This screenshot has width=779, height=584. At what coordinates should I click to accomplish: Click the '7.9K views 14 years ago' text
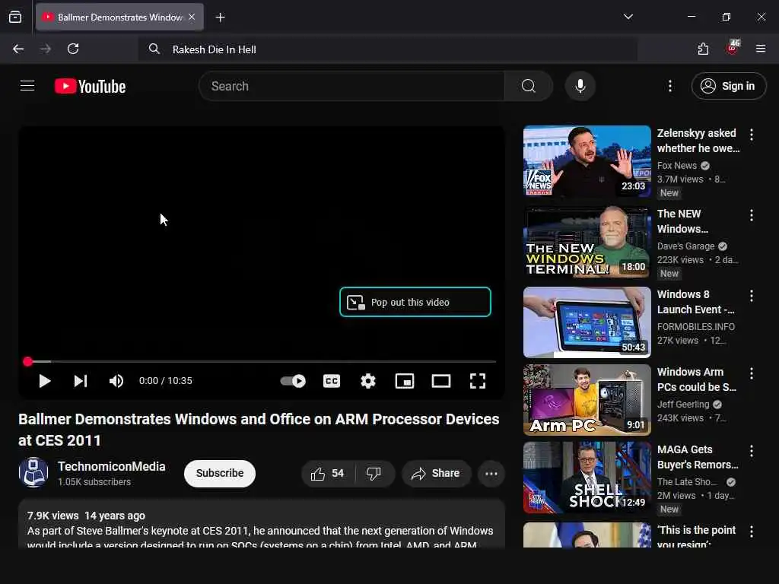click(x=86, y=516)
